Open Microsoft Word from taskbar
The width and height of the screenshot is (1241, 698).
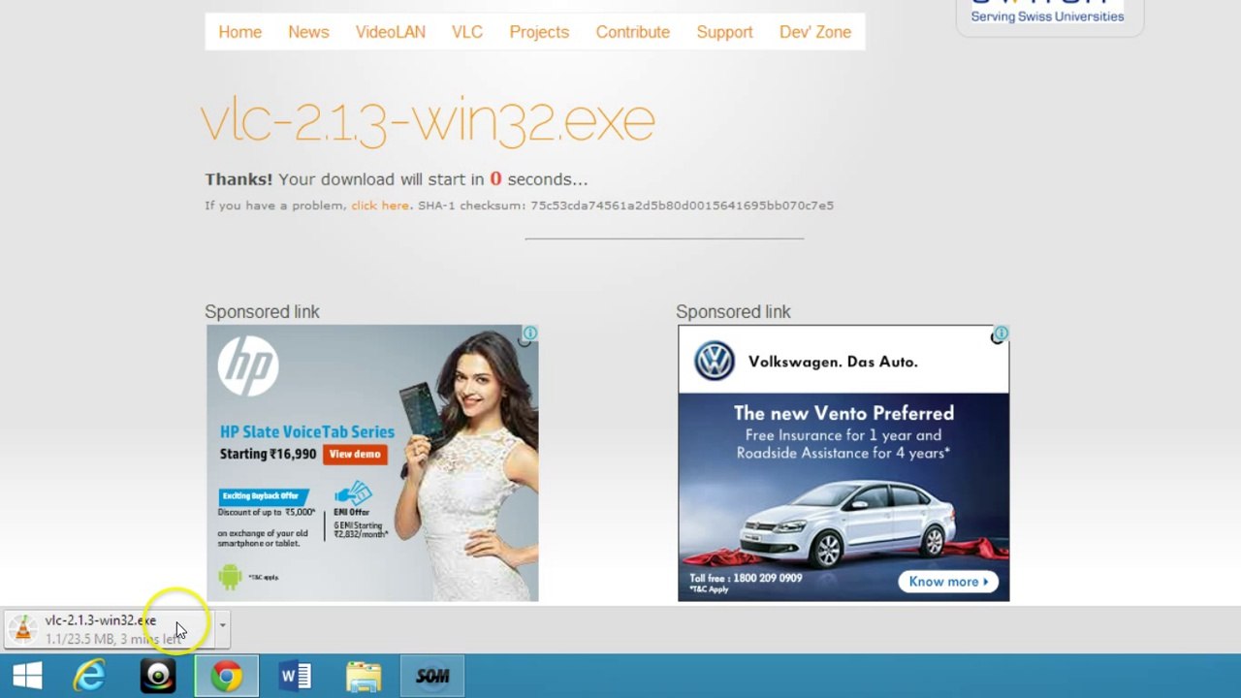tap(295, 676)
